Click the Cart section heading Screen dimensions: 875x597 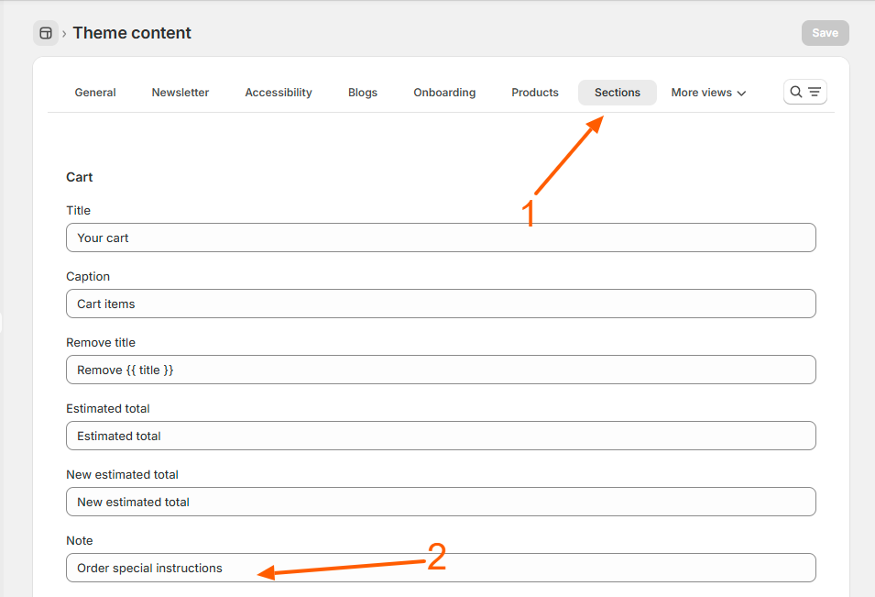pyautogui.click(x=79, y=177)
